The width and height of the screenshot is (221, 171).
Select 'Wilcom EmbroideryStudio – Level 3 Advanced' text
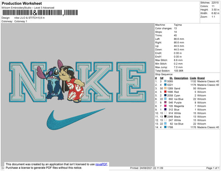[x=28, y=8]
